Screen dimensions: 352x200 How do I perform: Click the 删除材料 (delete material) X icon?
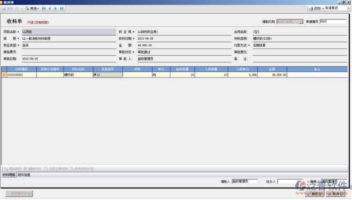coord(26,169)
